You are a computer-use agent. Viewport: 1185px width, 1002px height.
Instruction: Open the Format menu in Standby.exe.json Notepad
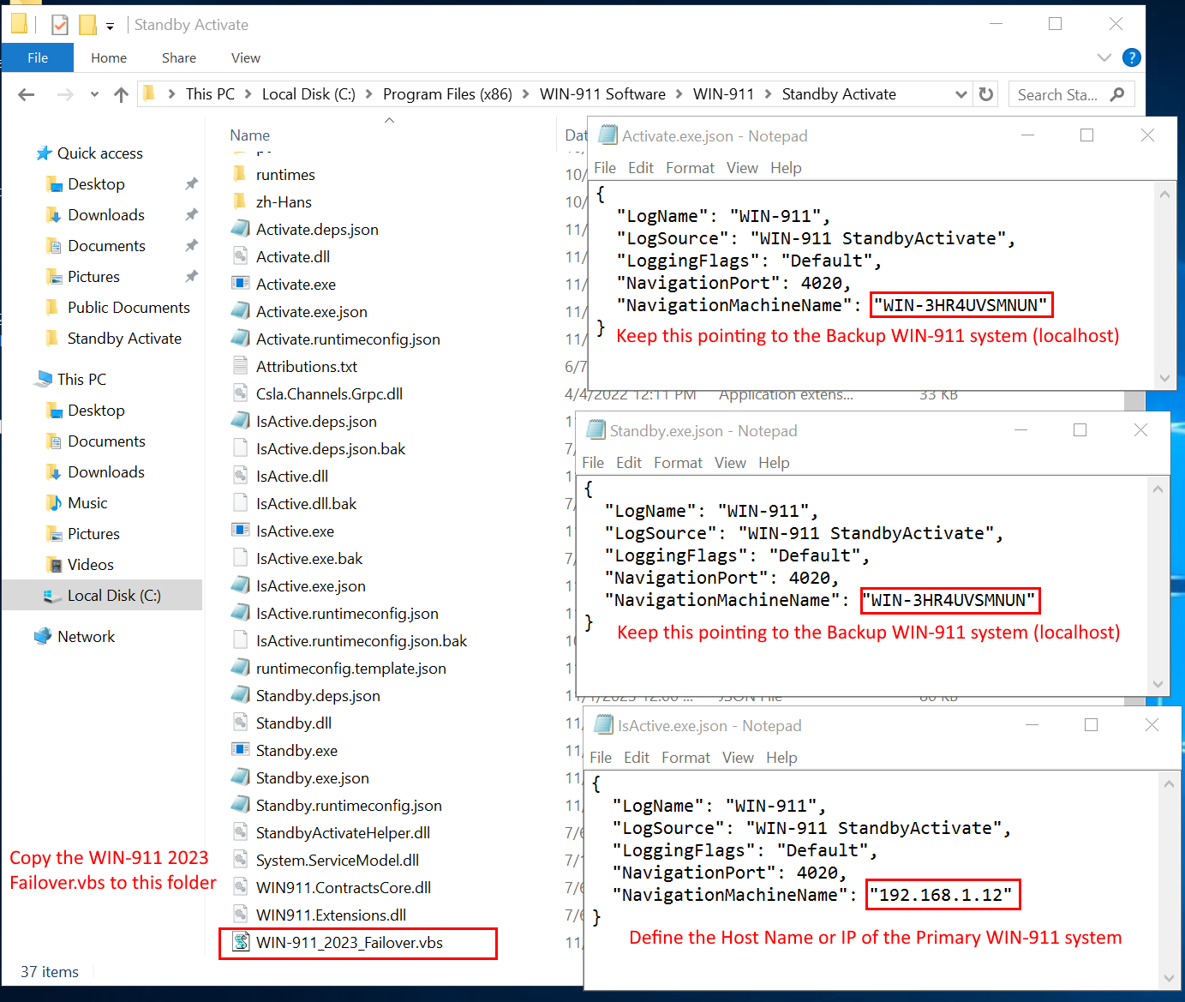click(x=678, y=462)
